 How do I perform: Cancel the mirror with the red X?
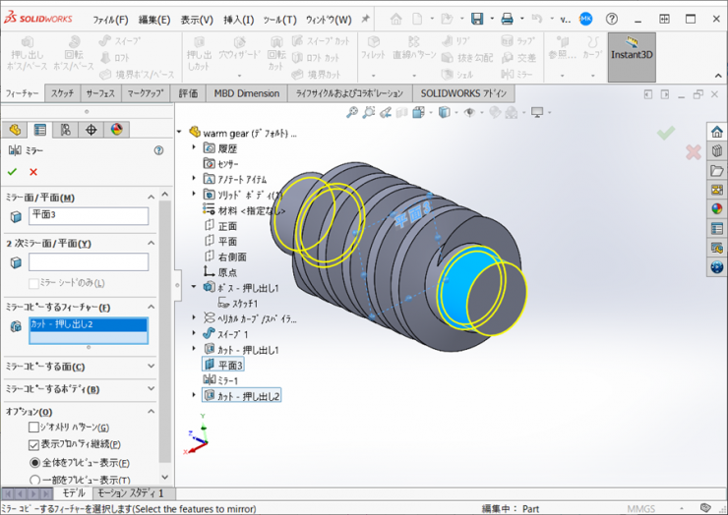pos(33,172)
